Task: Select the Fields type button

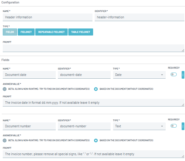Action: (10, 32)
